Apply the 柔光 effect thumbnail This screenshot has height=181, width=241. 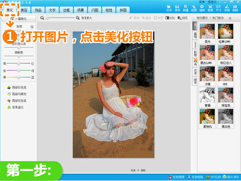[207, 31]
